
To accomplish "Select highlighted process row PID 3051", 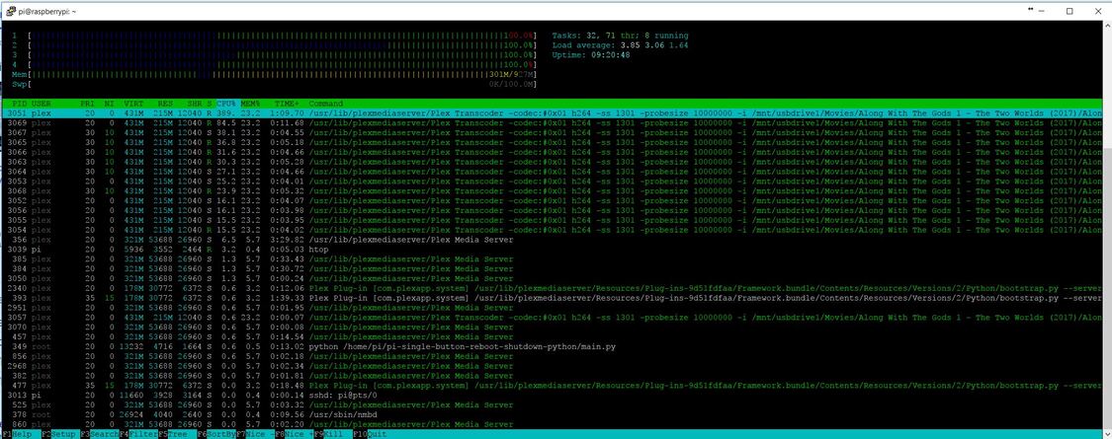I will coord(554,112).
